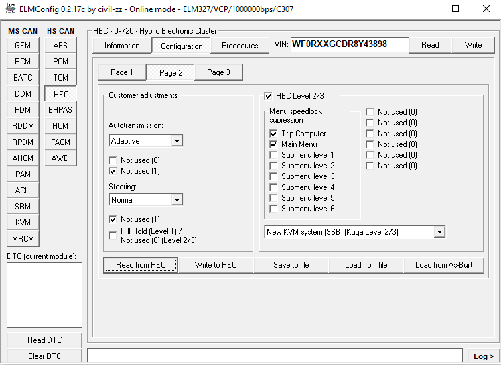Click the ELMConfig app icon in title bar
Image resolution: width=501 pixels, height=365 pixels.
click(10, 9)
